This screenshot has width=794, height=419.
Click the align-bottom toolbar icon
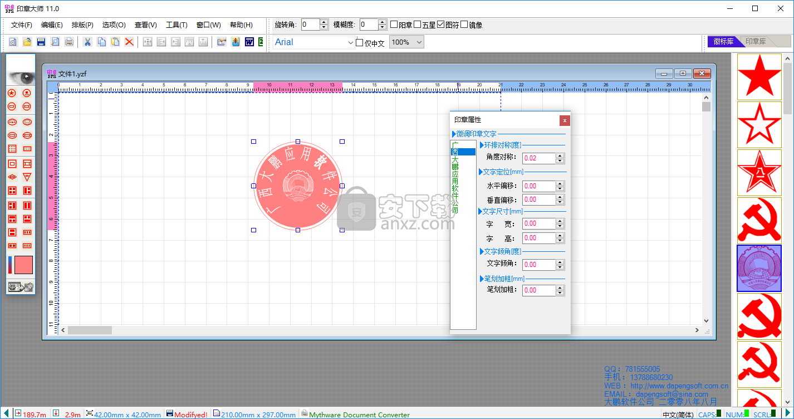[x=203, y=42]
